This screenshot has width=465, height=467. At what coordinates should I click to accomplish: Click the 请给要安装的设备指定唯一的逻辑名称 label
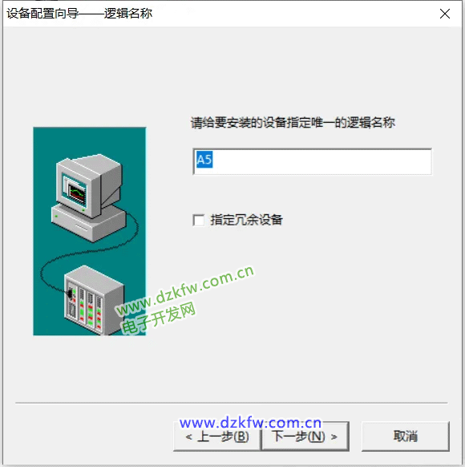coord(293,123)
